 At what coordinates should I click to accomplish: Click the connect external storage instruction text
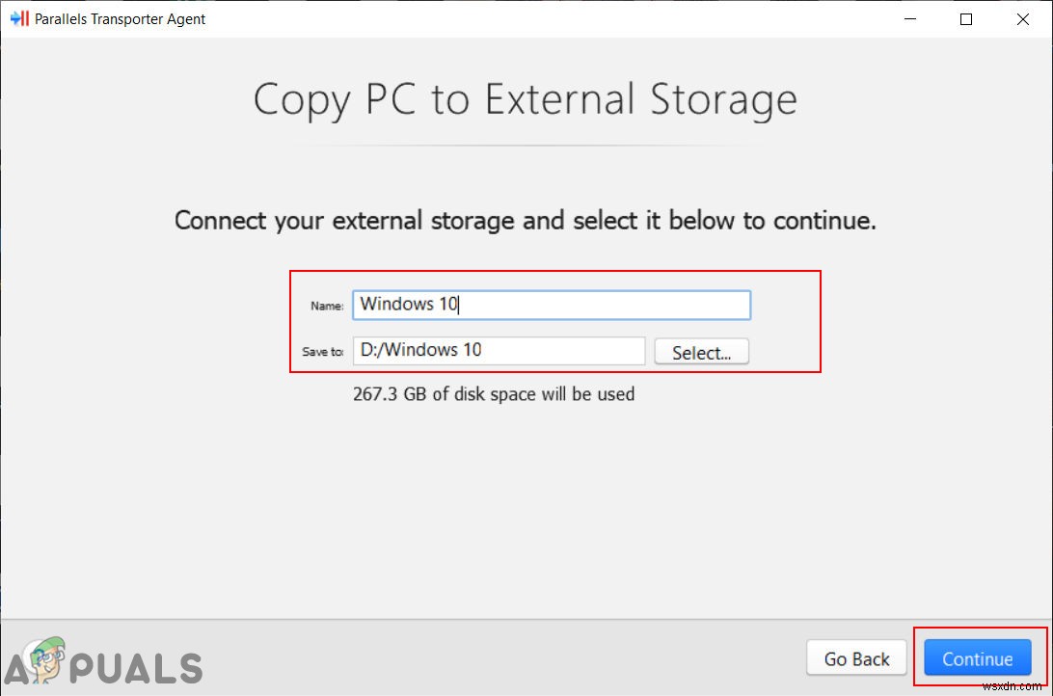click(x=526, y=220)
